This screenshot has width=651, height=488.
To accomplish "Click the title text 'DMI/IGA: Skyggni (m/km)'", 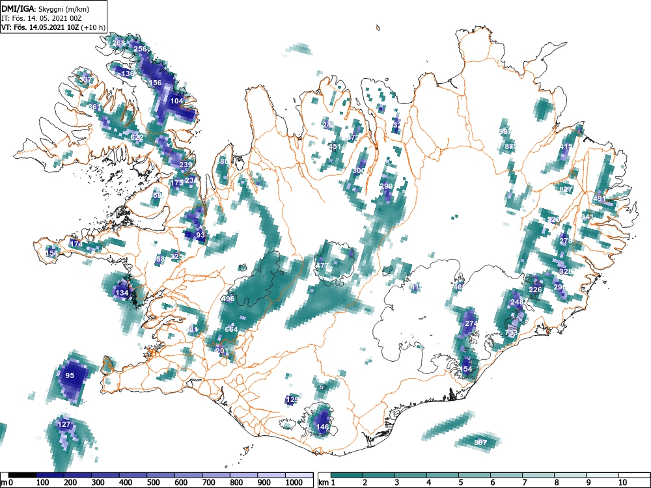I will 46,9.
